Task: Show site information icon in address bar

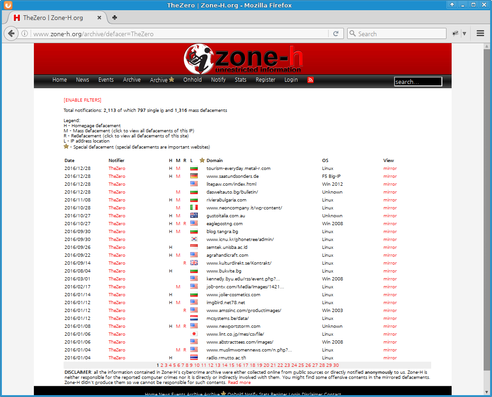Action: (x=25, y=33)
